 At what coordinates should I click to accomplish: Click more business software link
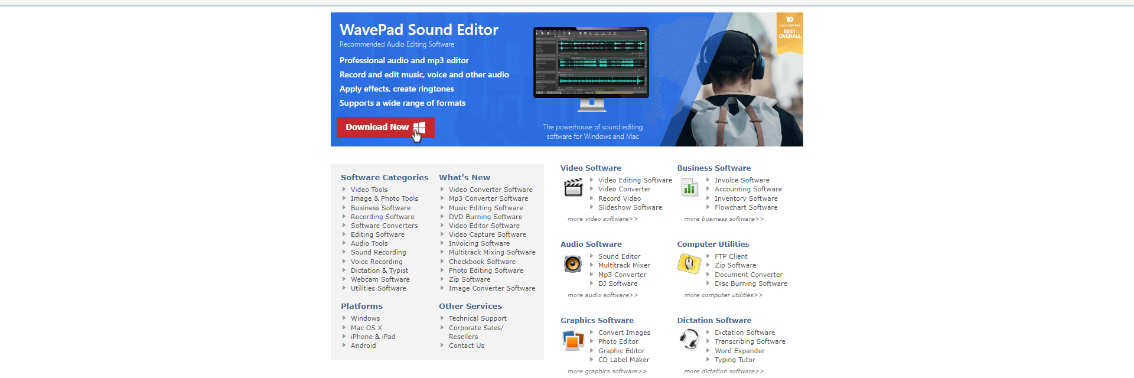point(724,219)
